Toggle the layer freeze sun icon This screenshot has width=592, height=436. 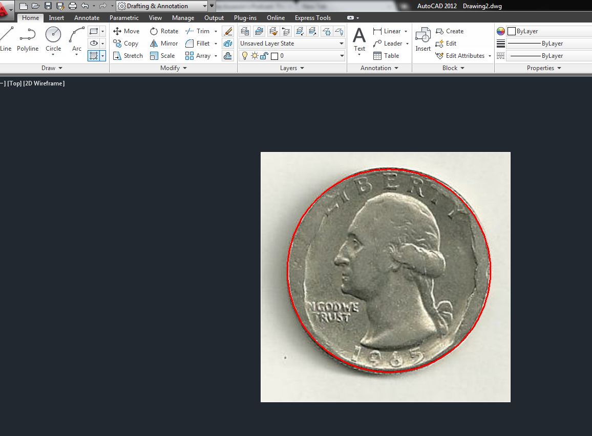(x=255, y=56)
